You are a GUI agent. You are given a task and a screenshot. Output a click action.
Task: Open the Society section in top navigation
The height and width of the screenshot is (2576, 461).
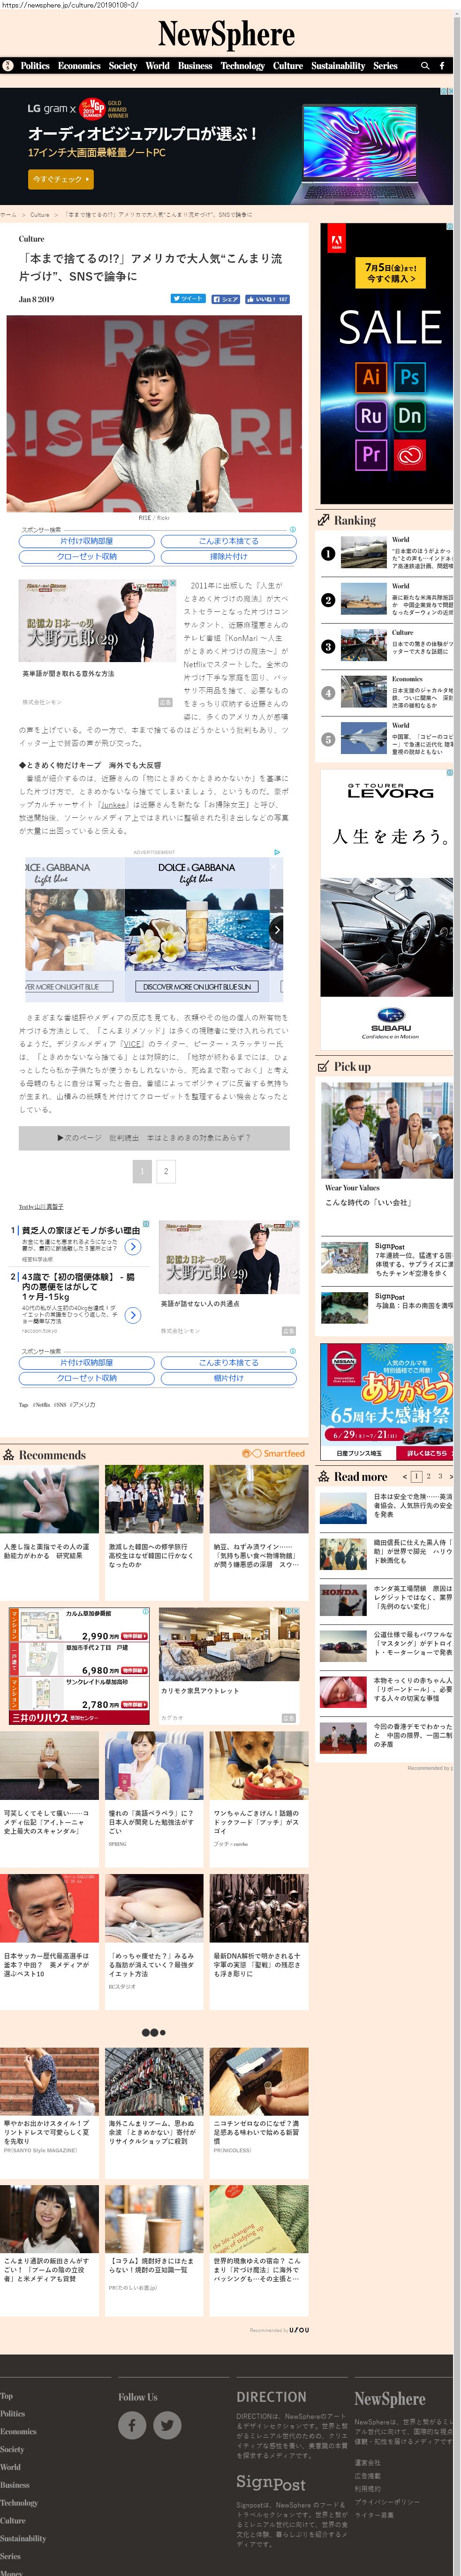(x=123, y=66)
